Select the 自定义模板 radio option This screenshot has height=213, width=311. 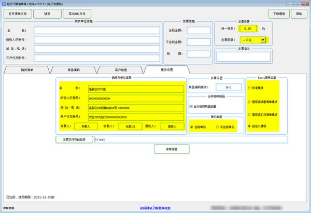point(249,126)
